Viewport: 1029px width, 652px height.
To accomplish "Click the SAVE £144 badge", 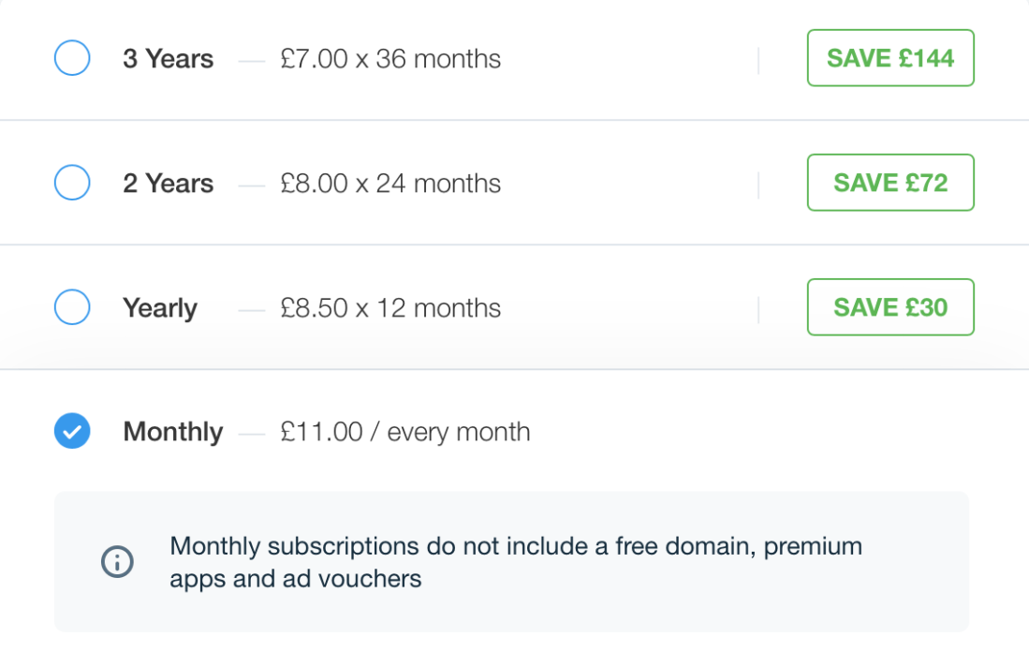I will [x=890, y=58].
